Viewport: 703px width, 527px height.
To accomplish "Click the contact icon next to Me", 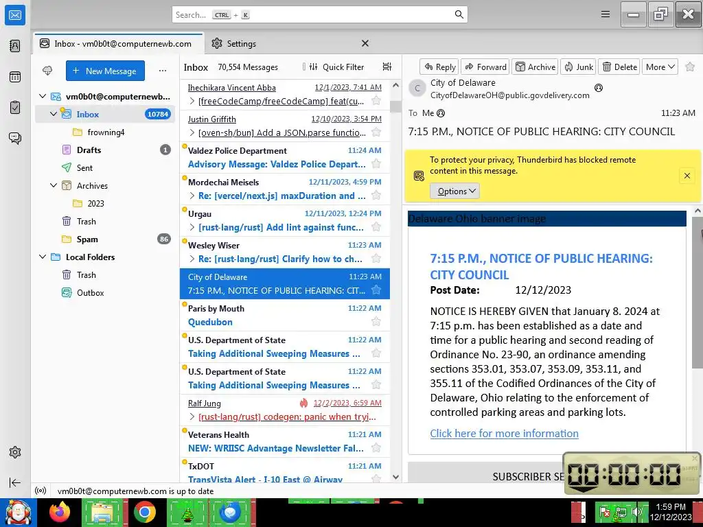I will [x=441, y=113].
